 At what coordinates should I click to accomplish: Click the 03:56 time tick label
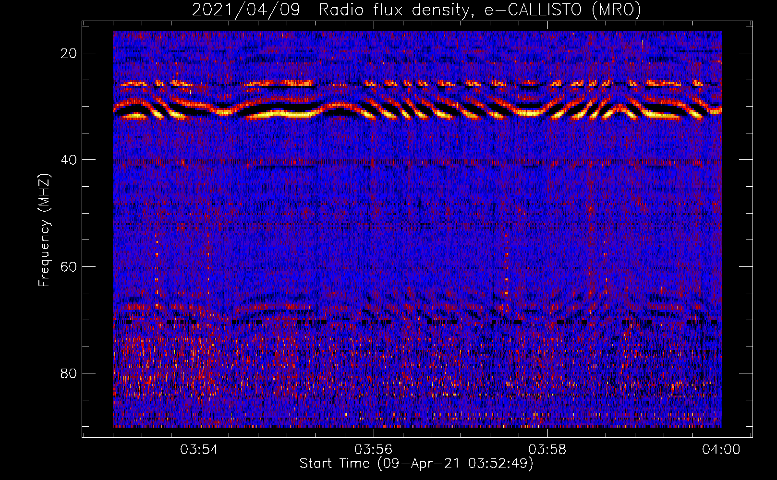(x=373, y=450)
